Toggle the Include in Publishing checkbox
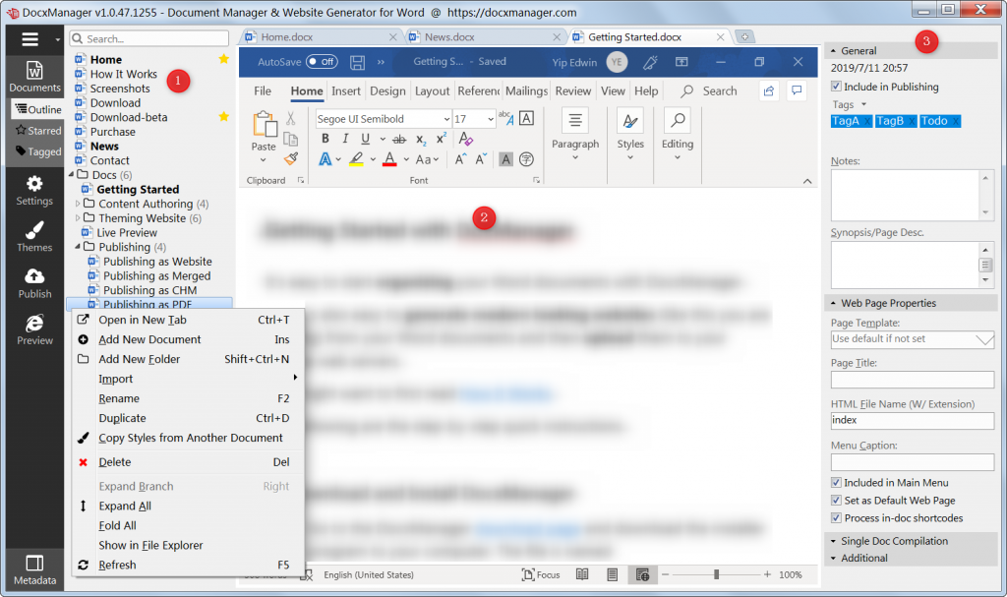1007x597 pixels. 836,87
